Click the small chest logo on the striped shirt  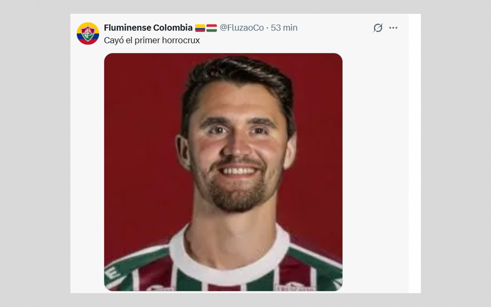pyautogui.click(x=160, y=288)
